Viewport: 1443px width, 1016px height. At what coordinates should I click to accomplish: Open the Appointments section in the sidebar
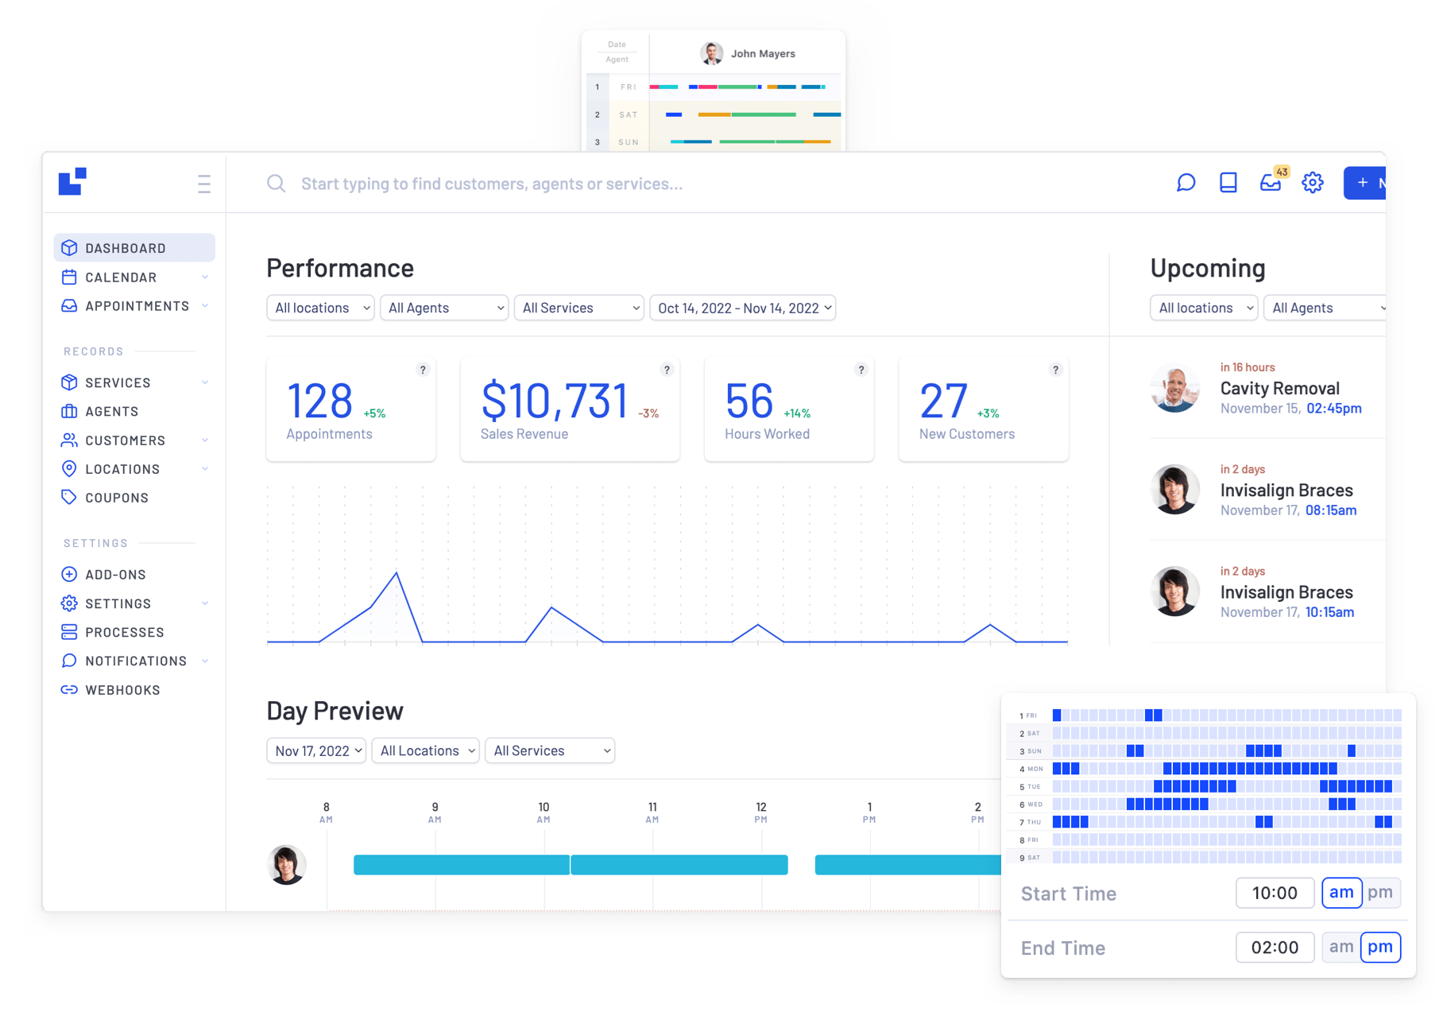(136, 305)
